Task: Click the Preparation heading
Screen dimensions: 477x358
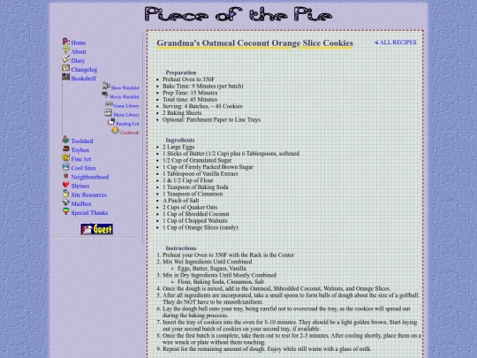Action: (181, 72)
